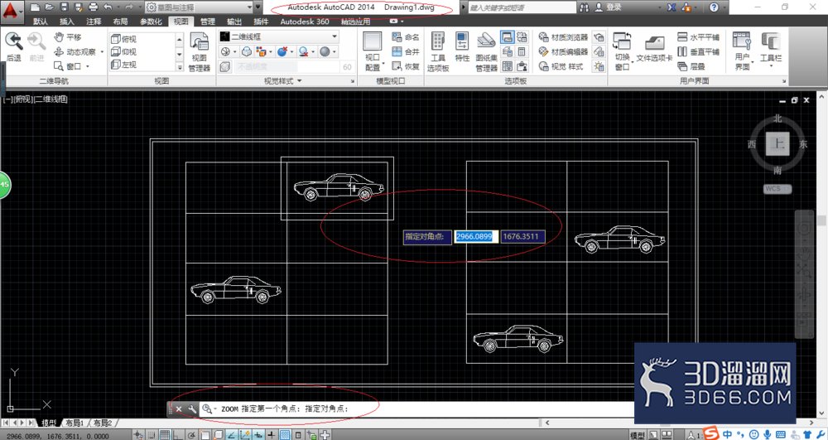Click the keyword search input field

522,7
